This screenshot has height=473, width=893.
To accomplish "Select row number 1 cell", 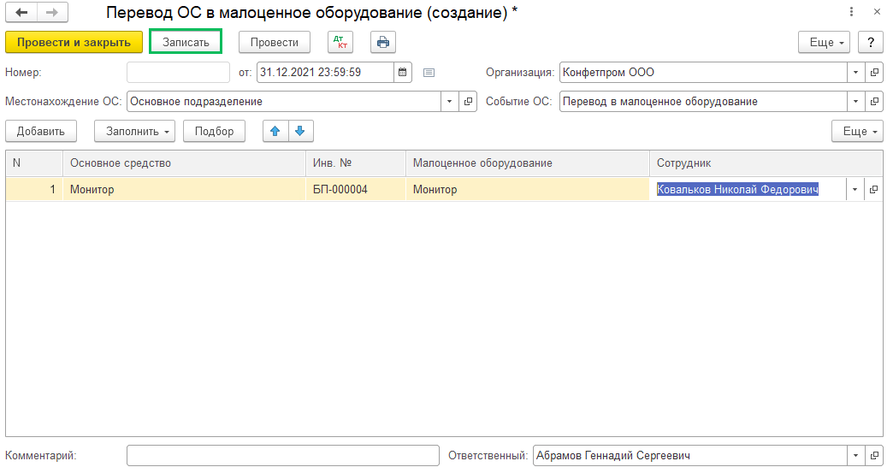I will (x=34, y=190).
